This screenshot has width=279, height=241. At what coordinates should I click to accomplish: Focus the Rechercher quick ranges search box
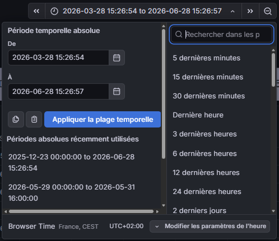pyautogui.click(x=222, y=35)
